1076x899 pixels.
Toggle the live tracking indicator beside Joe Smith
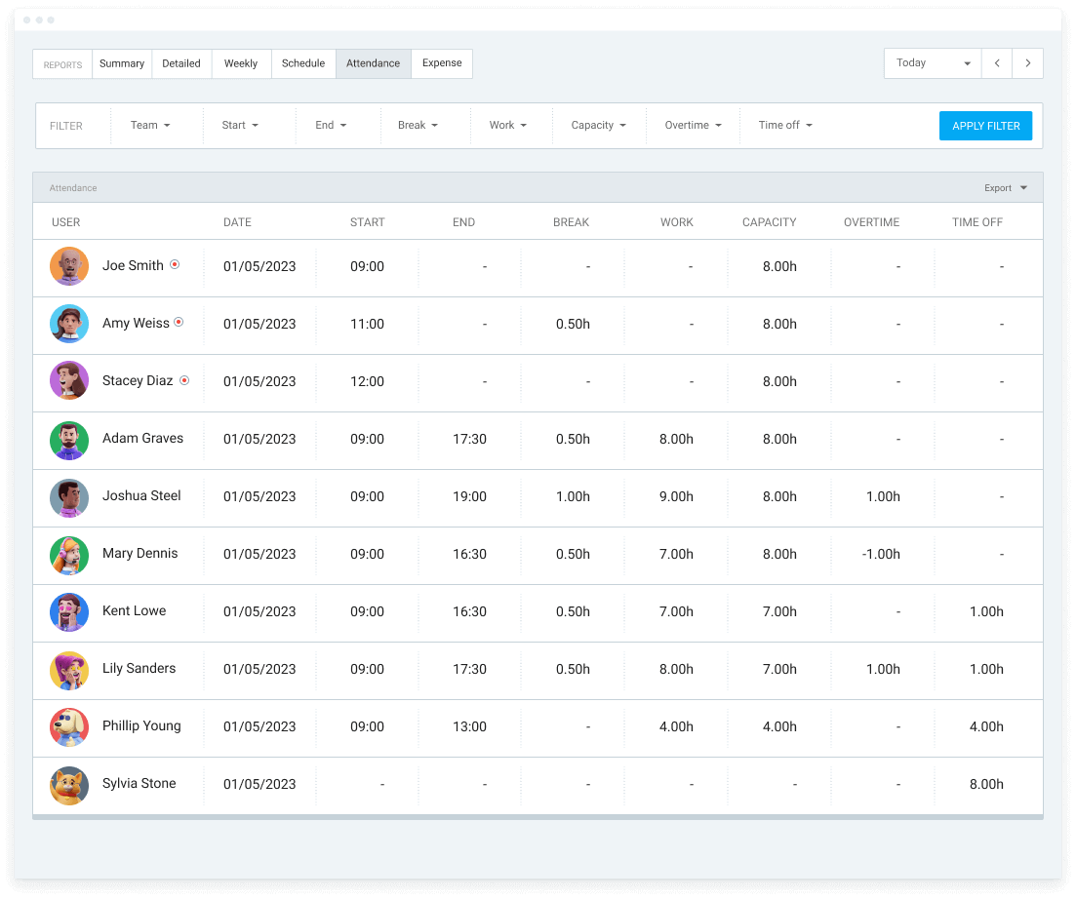[178, 264]
